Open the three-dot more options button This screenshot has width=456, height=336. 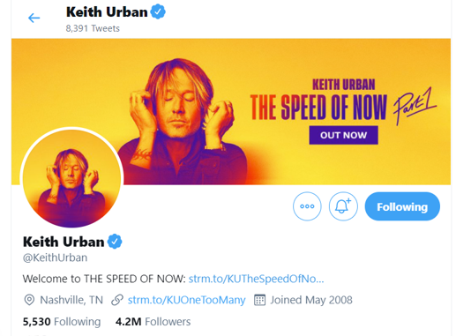[307, 206]
